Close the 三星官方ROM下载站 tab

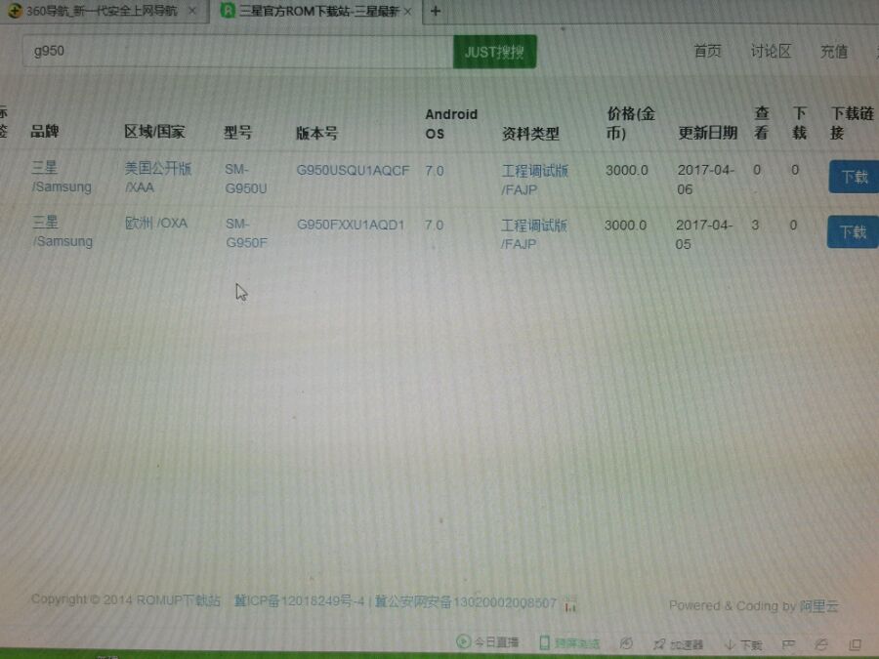coord(407,11)
